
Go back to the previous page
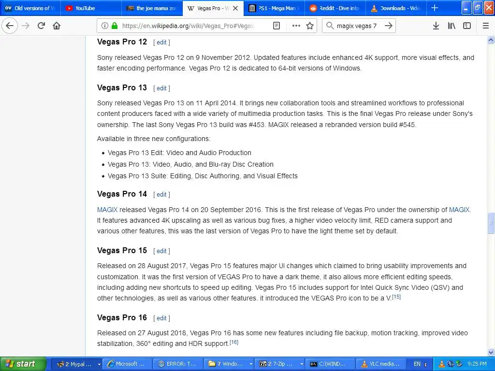click(10, 26)
